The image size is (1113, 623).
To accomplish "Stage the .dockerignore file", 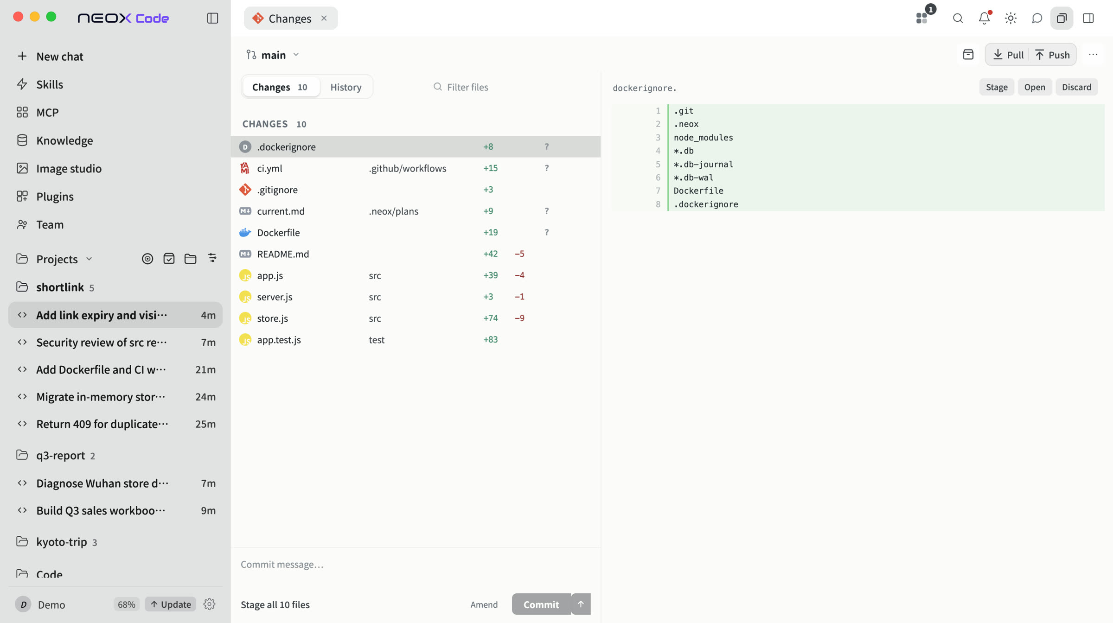I will tap(997, 87).
